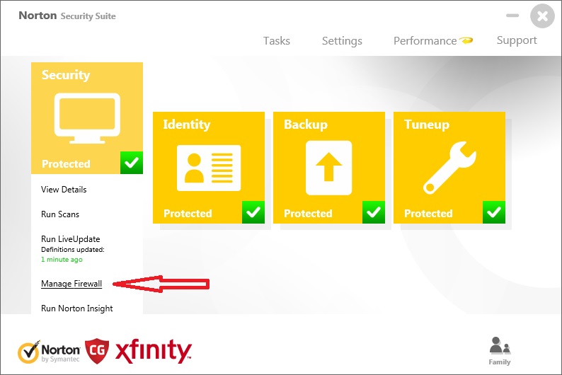562x375 pixels.
Task: Click the Tuneup Protected green checkmark
Action: pyautogui.click(x=493, y=212)
